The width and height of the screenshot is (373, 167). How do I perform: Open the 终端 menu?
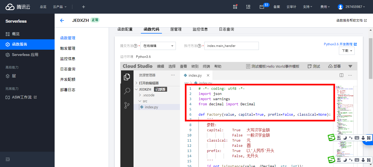206,66
